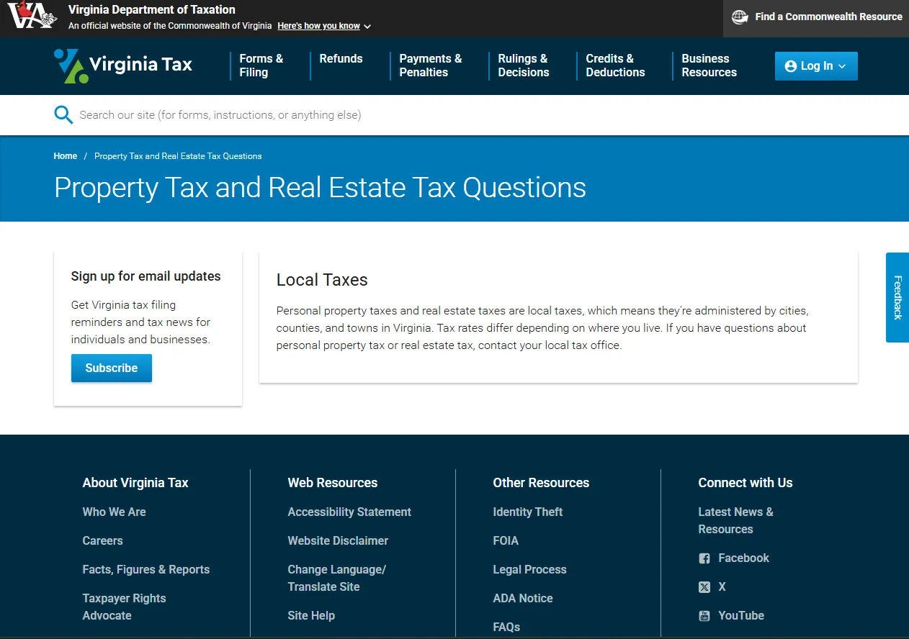Click the user icon in Log In button

coord(791,66)
